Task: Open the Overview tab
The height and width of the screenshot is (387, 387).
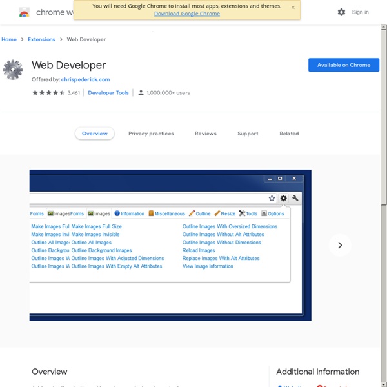Action: (x=95, y=134)
